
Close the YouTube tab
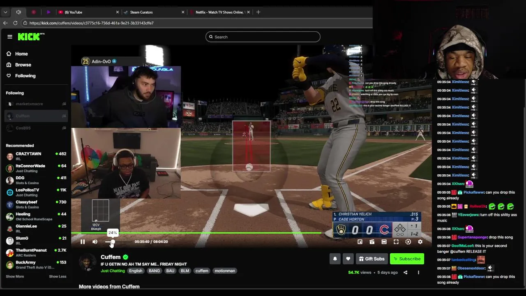[x=117, y=12]
